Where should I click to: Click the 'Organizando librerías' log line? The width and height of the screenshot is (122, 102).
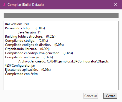click(27, 49)
